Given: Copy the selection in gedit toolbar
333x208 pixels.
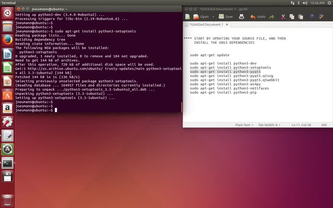Looking at the screenshot, I should pyautogui.click(x=292, y=16).
